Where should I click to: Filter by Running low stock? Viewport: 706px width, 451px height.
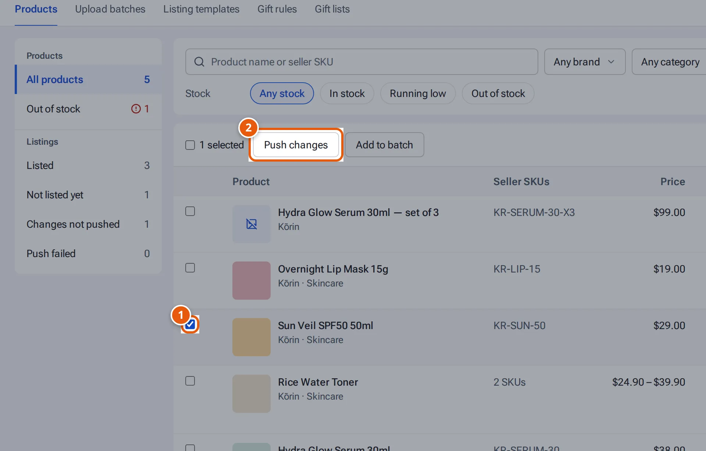(418, 93)
